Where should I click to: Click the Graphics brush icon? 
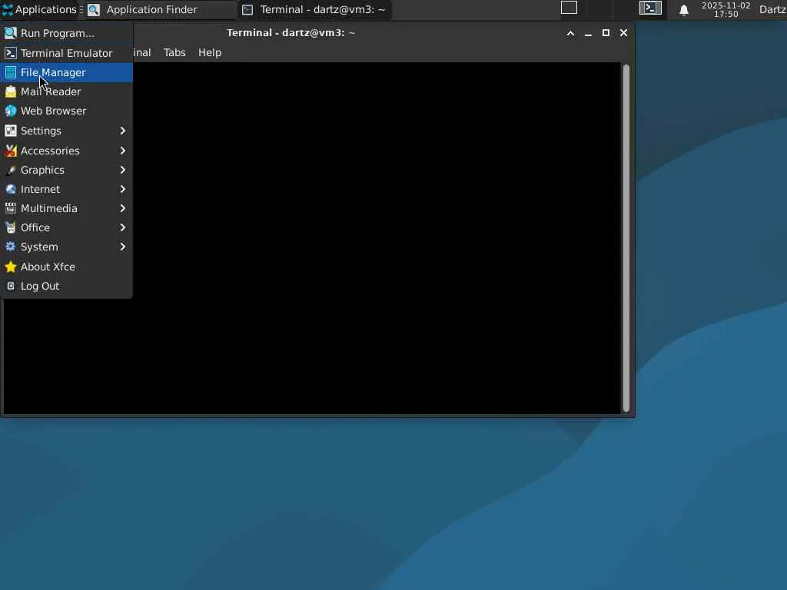11,170
